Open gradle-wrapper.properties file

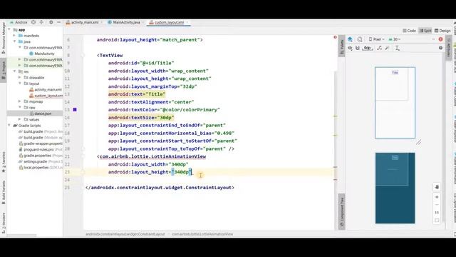click(41, 143)
